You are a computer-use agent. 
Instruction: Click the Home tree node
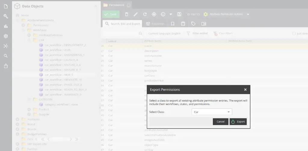click(25, 15)
